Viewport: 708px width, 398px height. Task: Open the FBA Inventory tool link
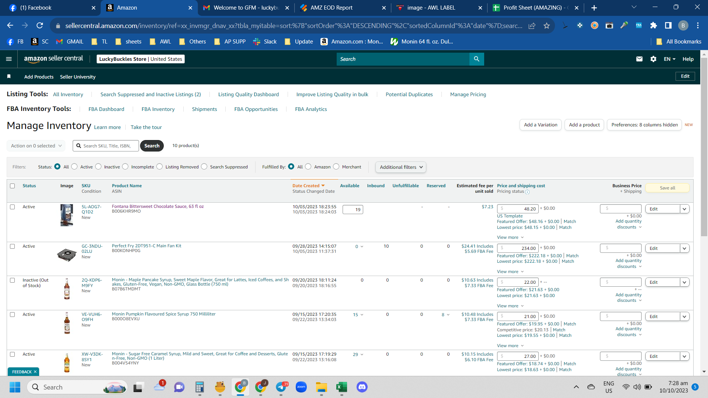[x=158, y=109]
